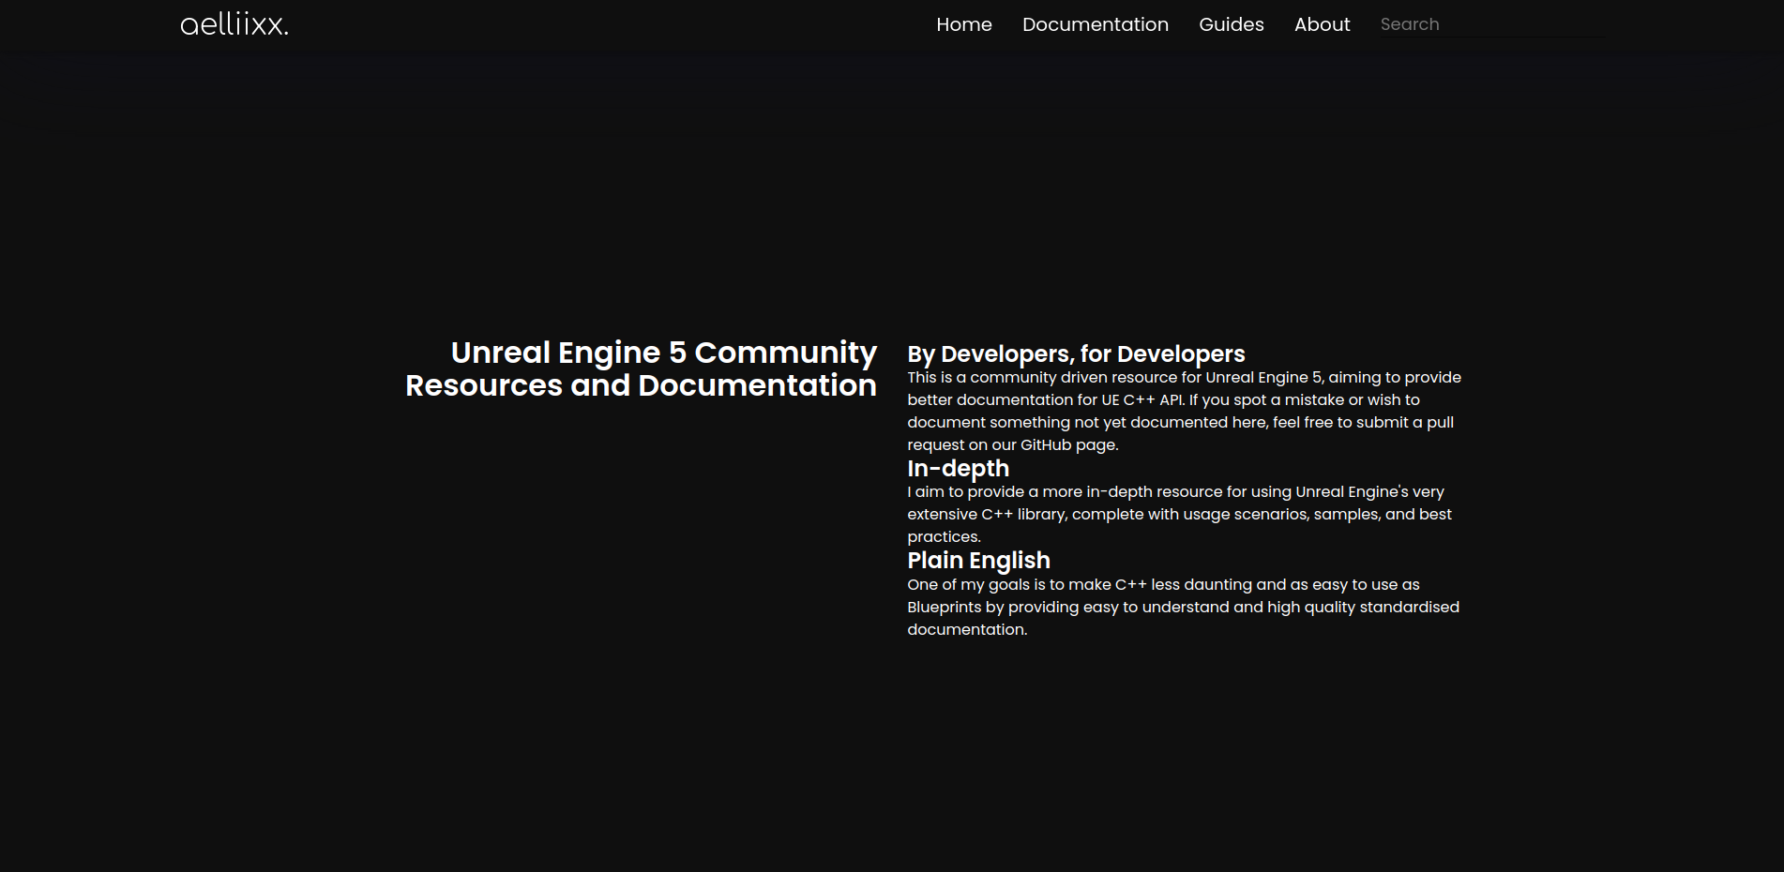Return to Home from the navbar
Image resolution: width=1784 pixels, height=872 pixels.
coord(963,24)
